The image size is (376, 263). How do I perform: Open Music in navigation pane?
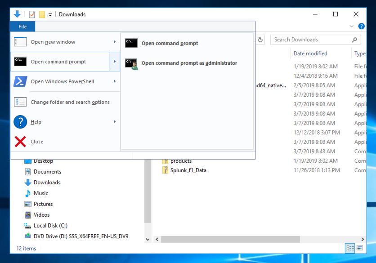(x=41, y=193)
